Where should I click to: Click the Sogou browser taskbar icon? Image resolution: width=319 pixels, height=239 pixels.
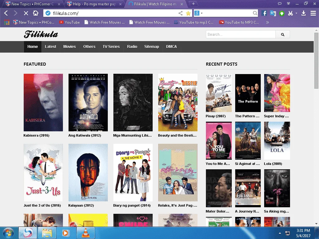[x=28, y=233]
